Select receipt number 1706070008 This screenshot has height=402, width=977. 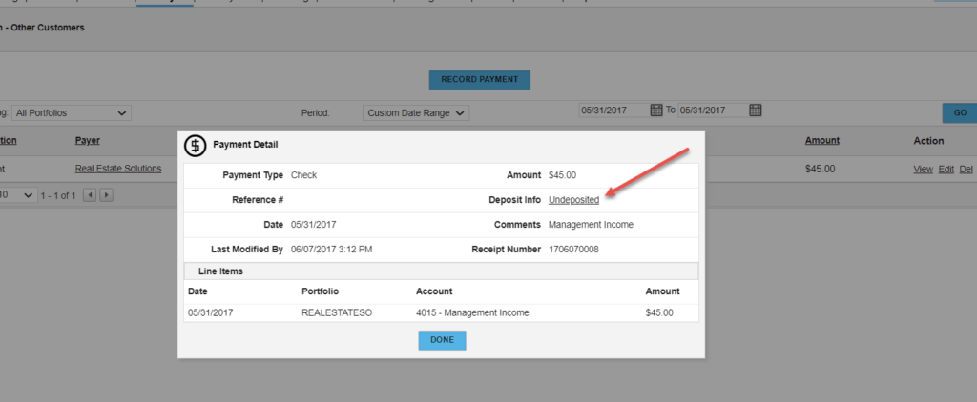[x=573, y=249]
